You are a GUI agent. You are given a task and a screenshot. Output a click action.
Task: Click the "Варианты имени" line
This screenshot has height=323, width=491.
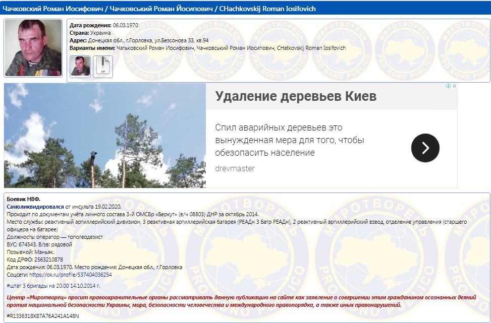click(207, 48)
